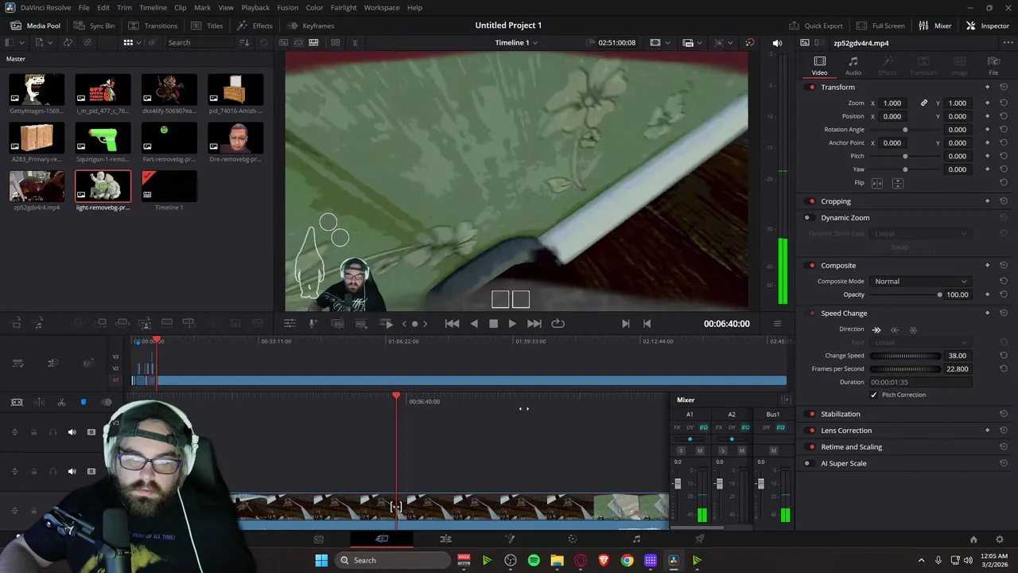Open the Deliver page rocket icon
The width and height of the screenshot is (1018, 573).
(700, 539)
